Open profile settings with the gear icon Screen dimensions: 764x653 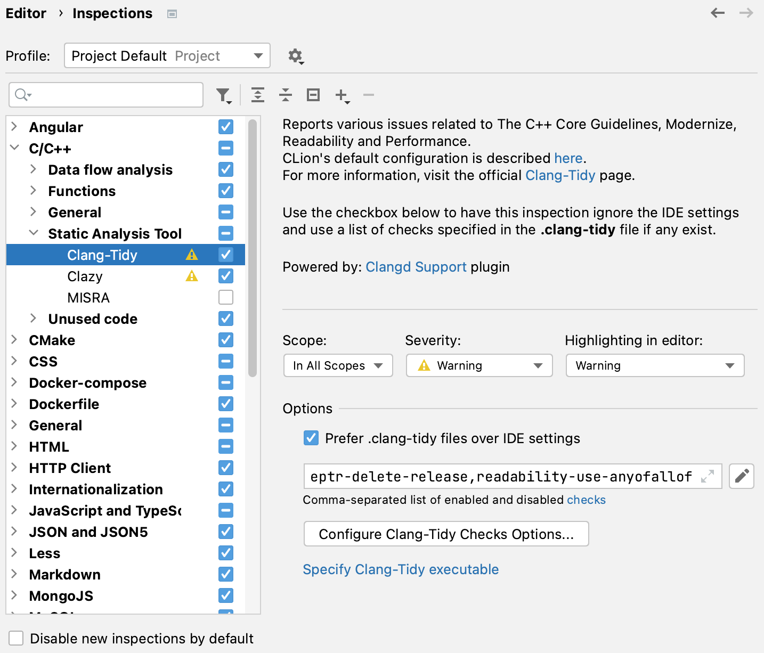(x=295, y=55)
